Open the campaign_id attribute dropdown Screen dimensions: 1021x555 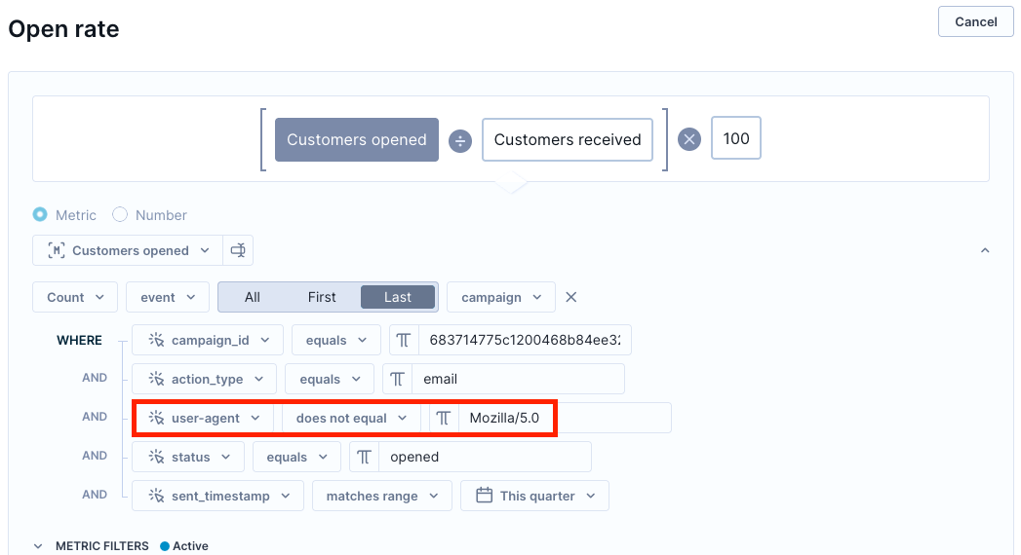[x=208, y=340]
